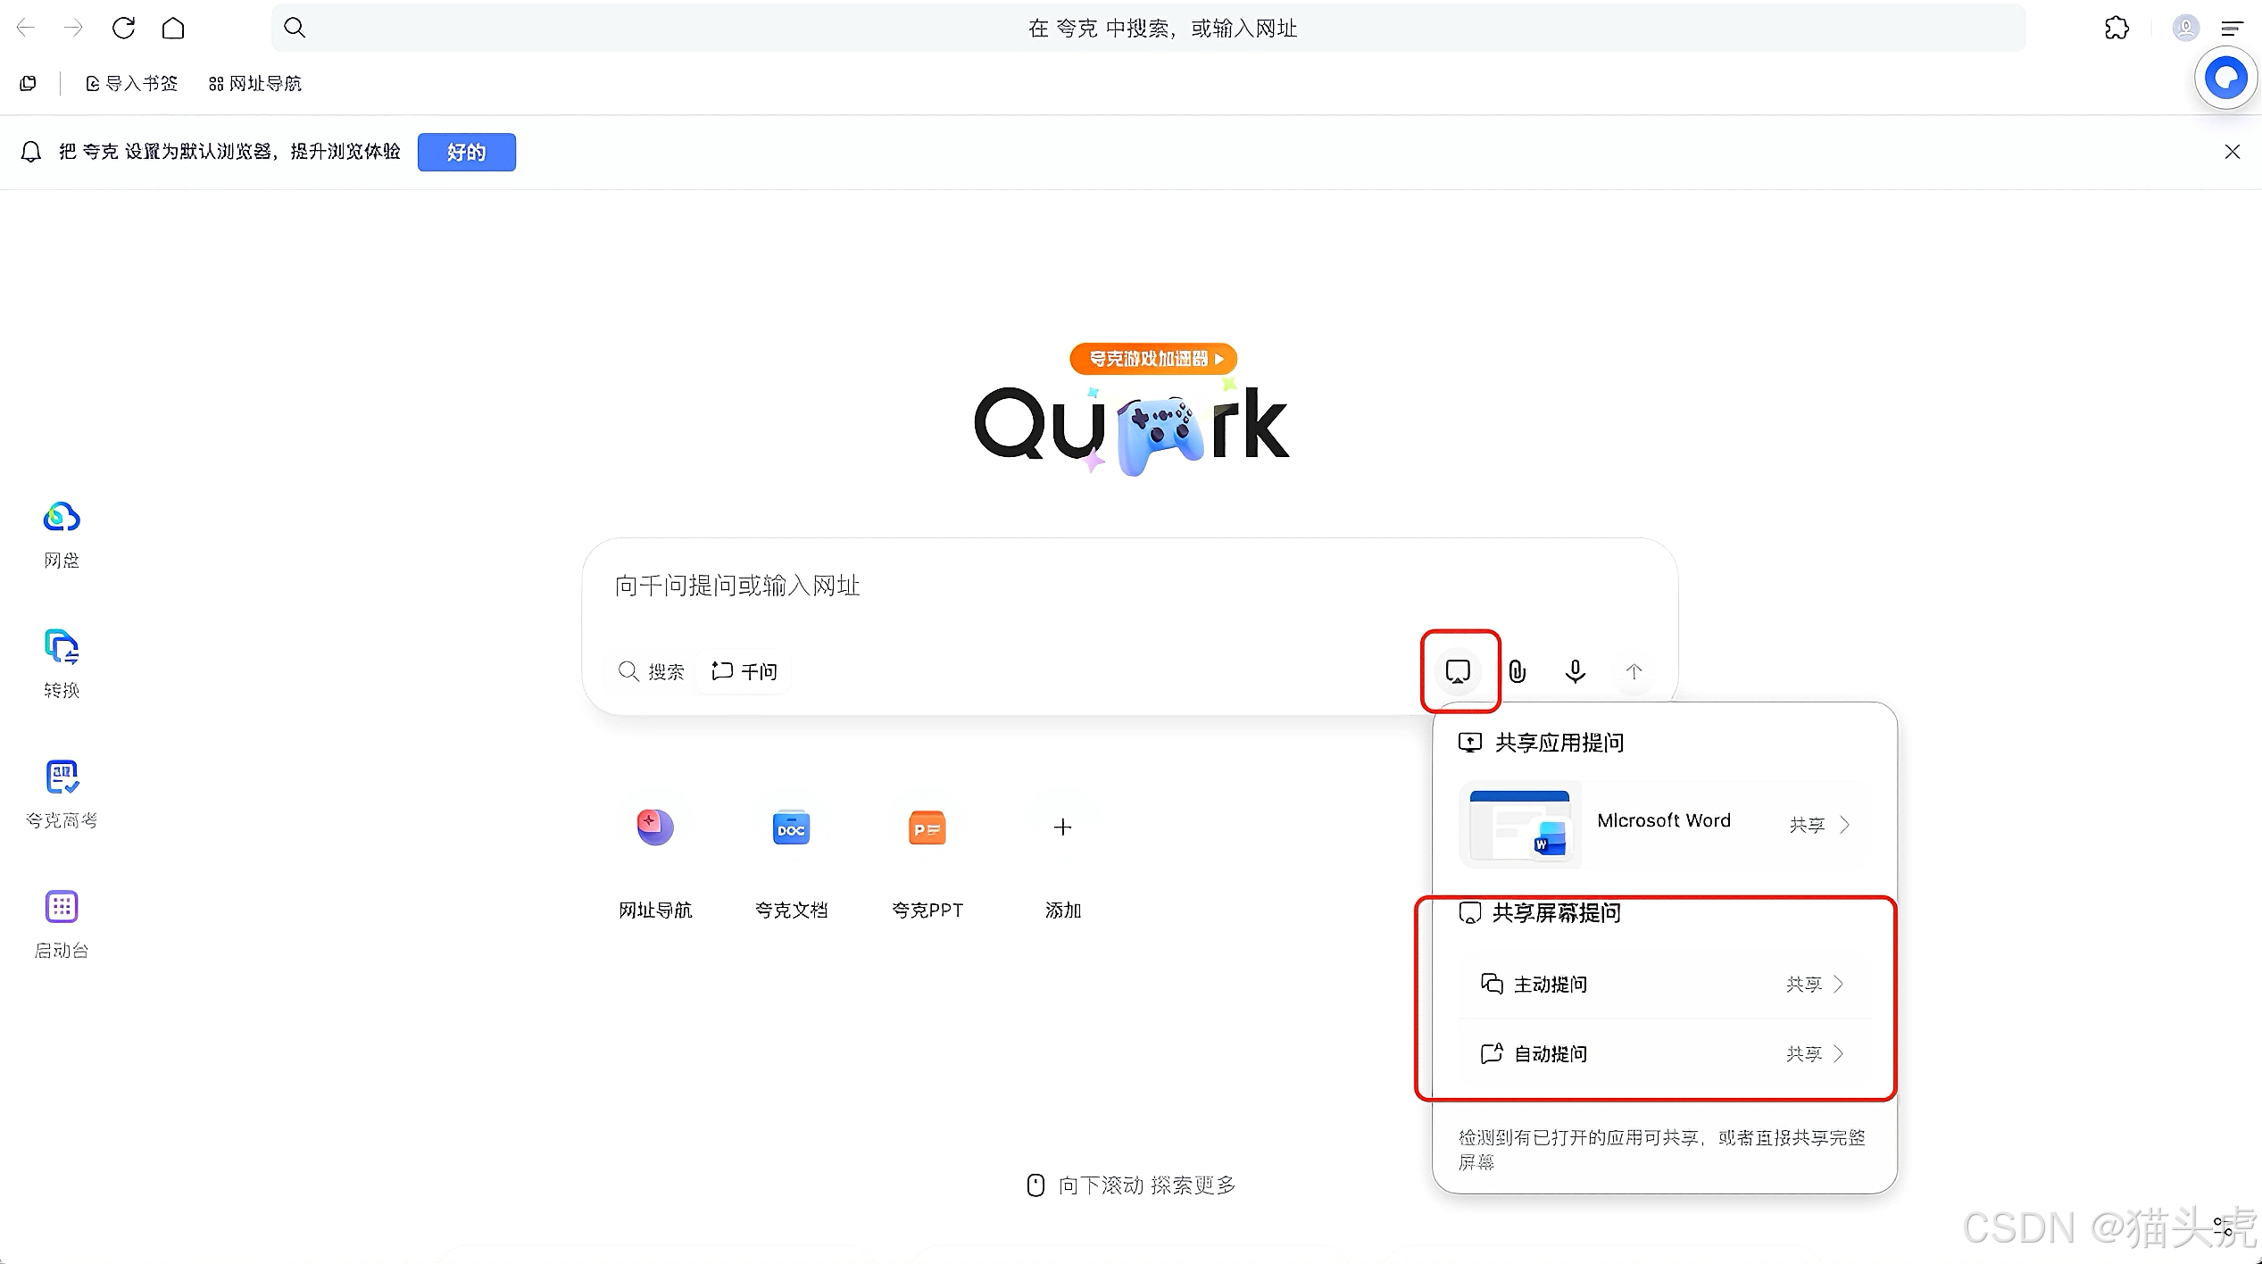Screen dimensions: 2262x1264
Task: Open the browser main menu icon
Action: (2232, 29)
